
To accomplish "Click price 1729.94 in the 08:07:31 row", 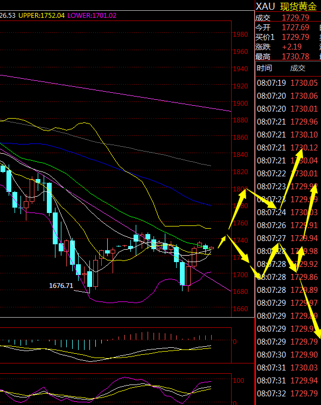I will [x=304, y=380].
